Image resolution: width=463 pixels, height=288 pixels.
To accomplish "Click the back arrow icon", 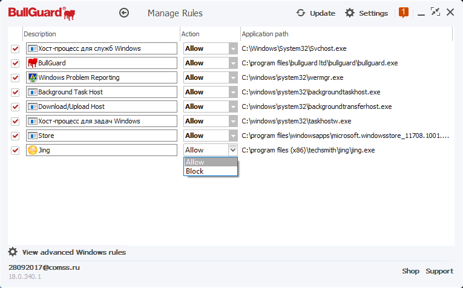I will click(x=124, y=13).
